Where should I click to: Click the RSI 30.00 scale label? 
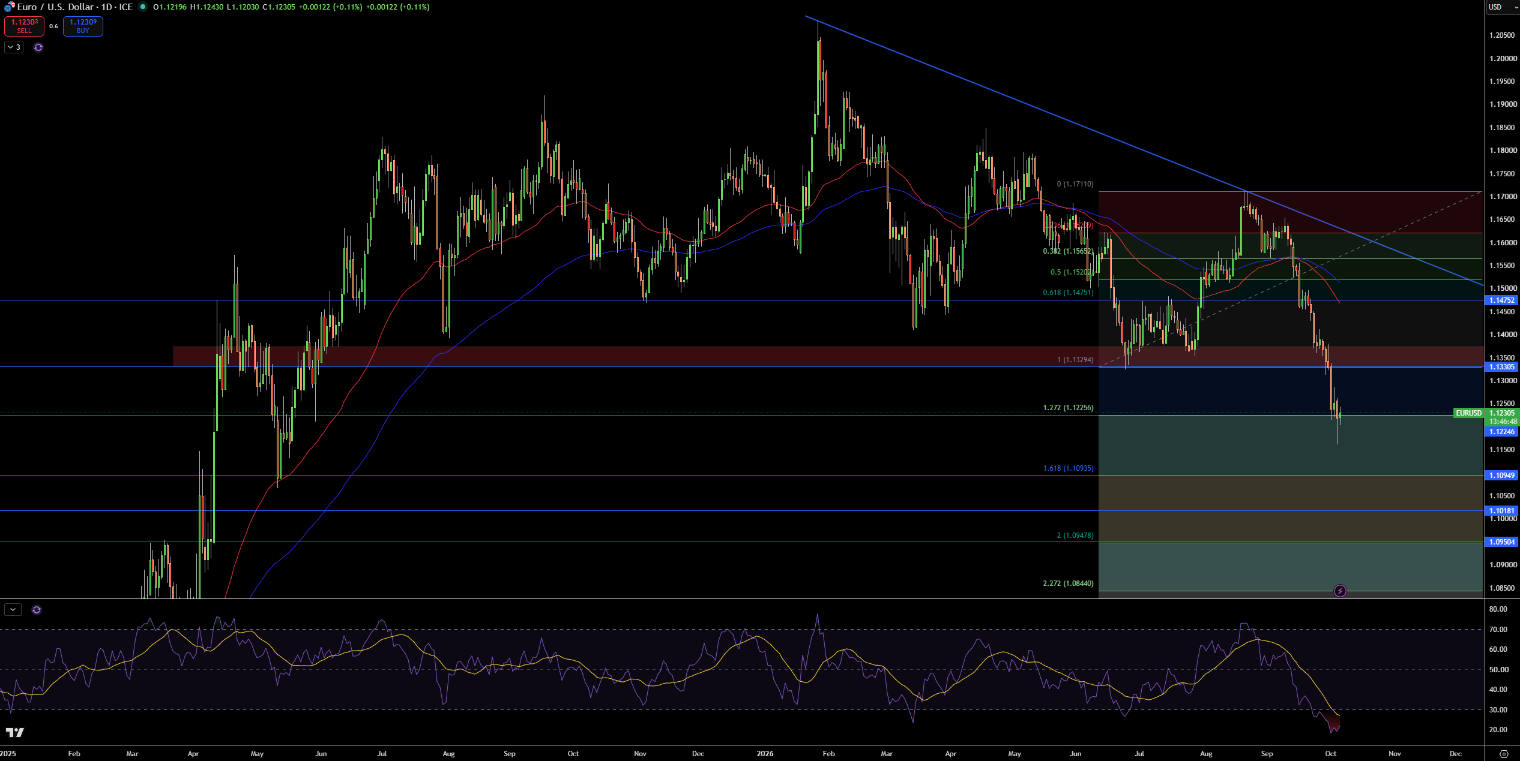1498,710
